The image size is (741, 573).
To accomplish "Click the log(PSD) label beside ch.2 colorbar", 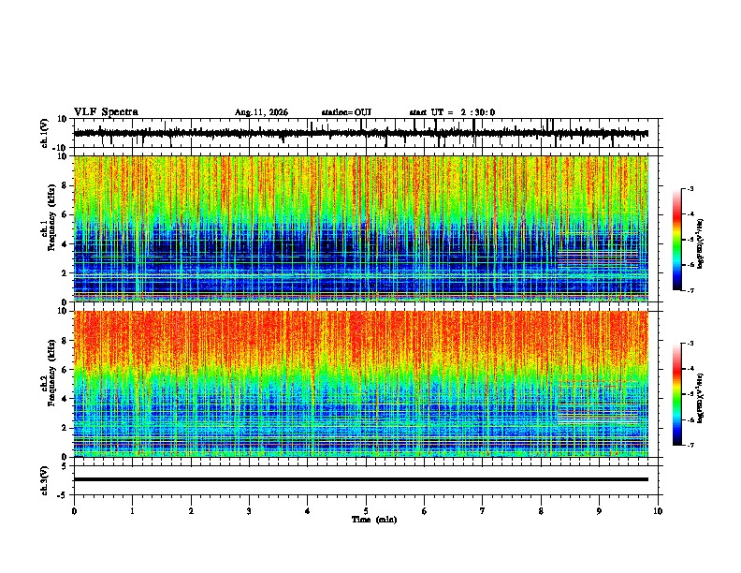I will tap(701, 399).
